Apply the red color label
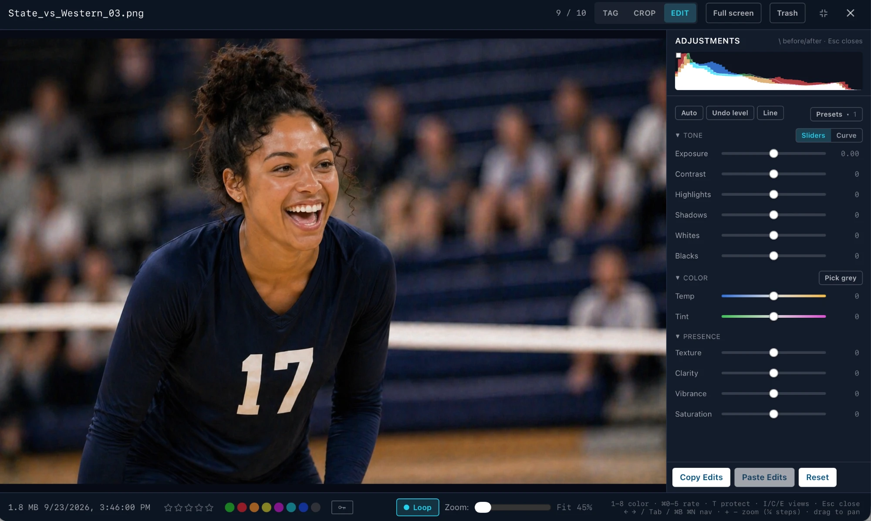 pos(242,507)
